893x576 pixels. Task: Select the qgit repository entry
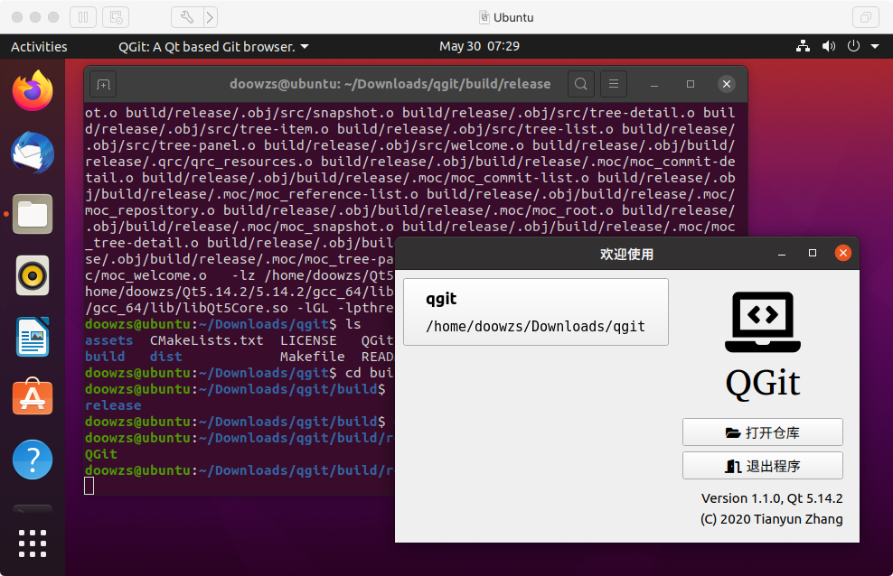[x=536, y=311]
